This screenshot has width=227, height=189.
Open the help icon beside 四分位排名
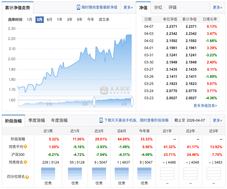point(27,177)
